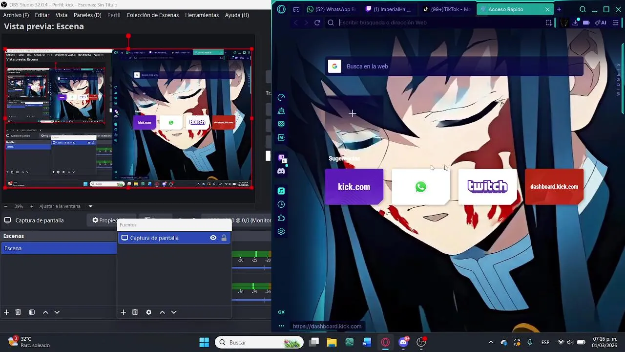625x352 pixels.
Task: Switch to the WhatsApp browser tab
Action: (332, 9)
